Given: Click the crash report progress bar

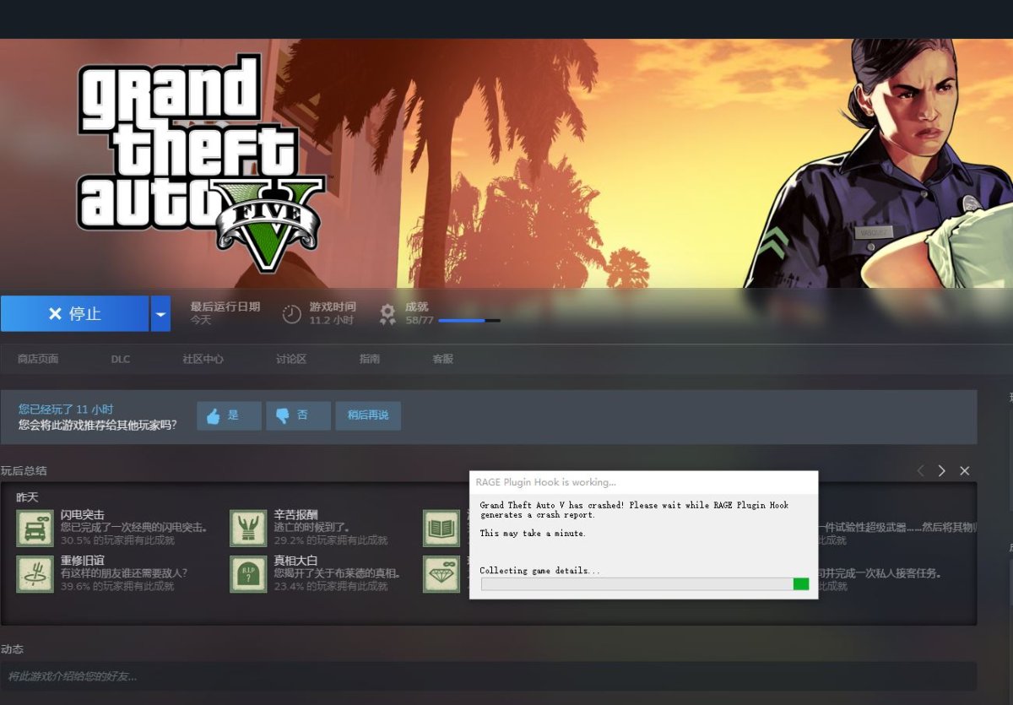Looking at the screenshot, I should click(x=645, y=584).
